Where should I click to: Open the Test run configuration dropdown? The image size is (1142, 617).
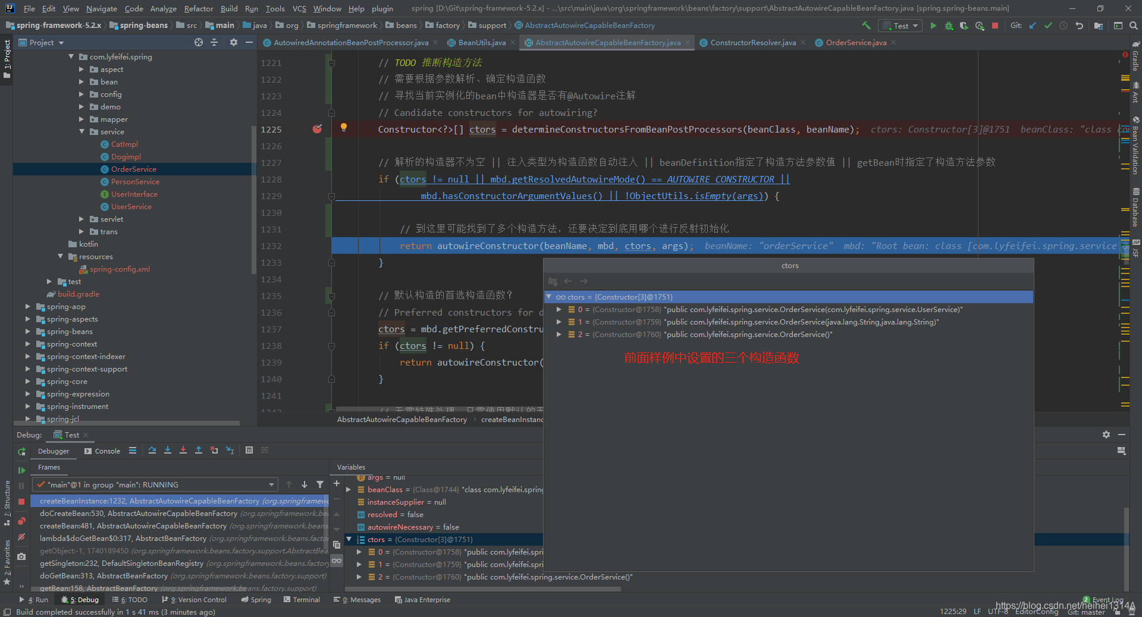click(901, 26)
